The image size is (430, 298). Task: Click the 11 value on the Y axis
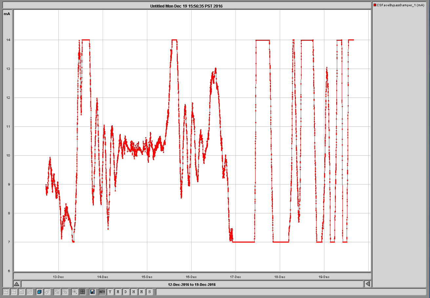click(8, 127)
